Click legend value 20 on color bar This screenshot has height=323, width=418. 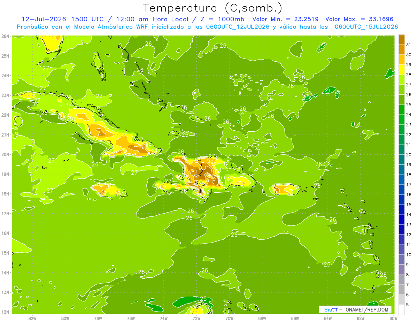[409, 155]
